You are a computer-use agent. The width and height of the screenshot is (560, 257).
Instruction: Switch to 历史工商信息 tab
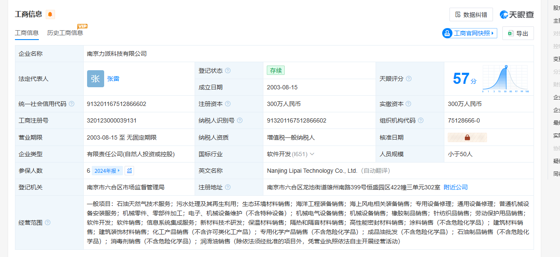click(x=65, y=33)
